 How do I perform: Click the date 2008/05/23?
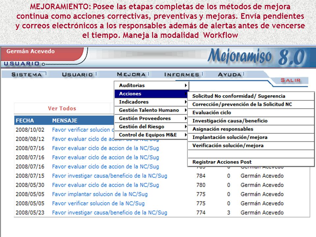(30, 213)
